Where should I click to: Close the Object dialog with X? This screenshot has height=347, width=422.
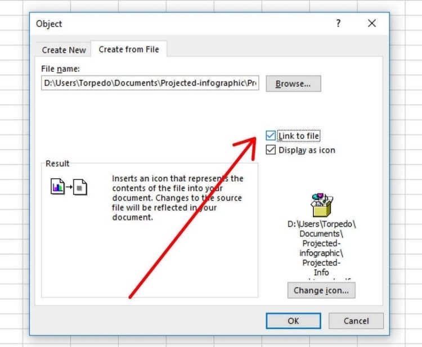[372, 24]
